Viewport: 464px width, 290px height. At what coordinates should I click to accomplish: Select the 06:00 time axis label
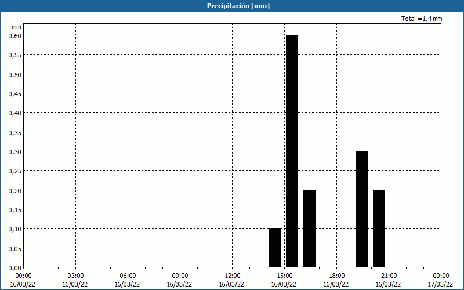click(x=128, y=276)
